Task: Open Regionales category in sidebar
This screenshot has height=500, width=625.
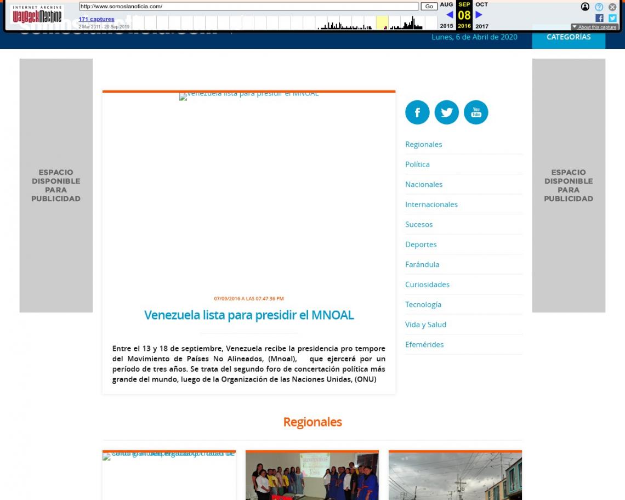Action: [423, 144]
